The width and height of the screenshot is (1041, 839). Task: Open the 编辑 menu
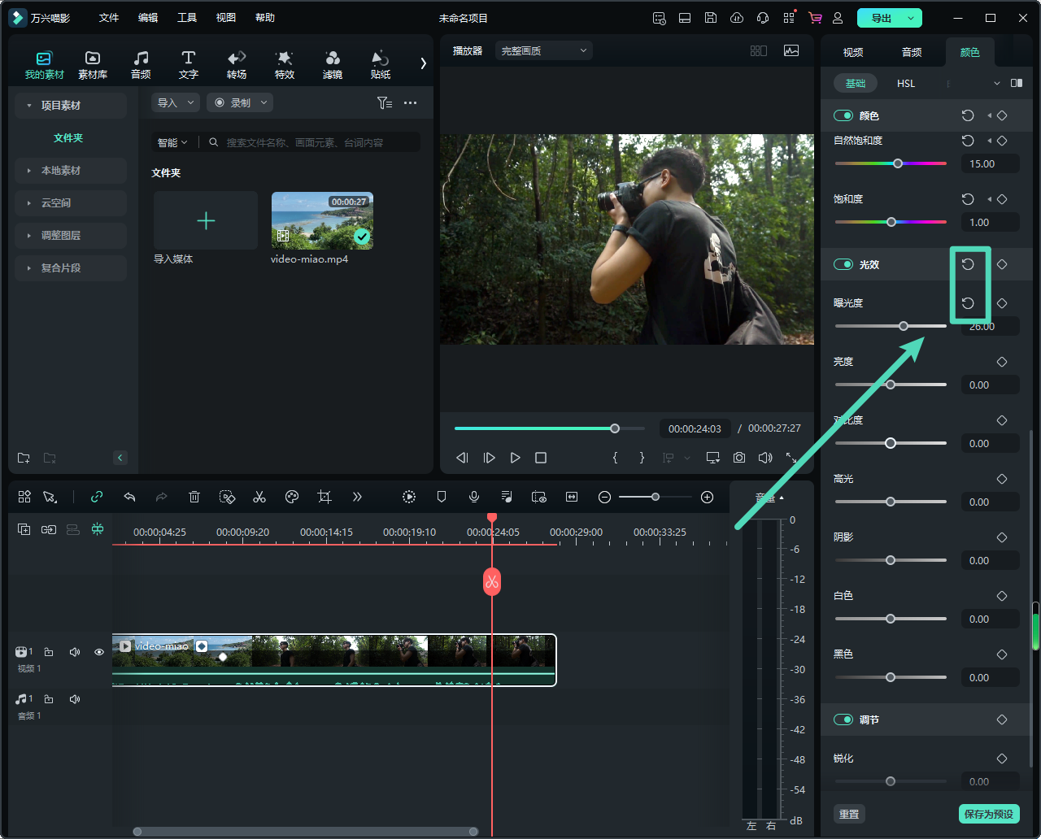tap(148, 18)
